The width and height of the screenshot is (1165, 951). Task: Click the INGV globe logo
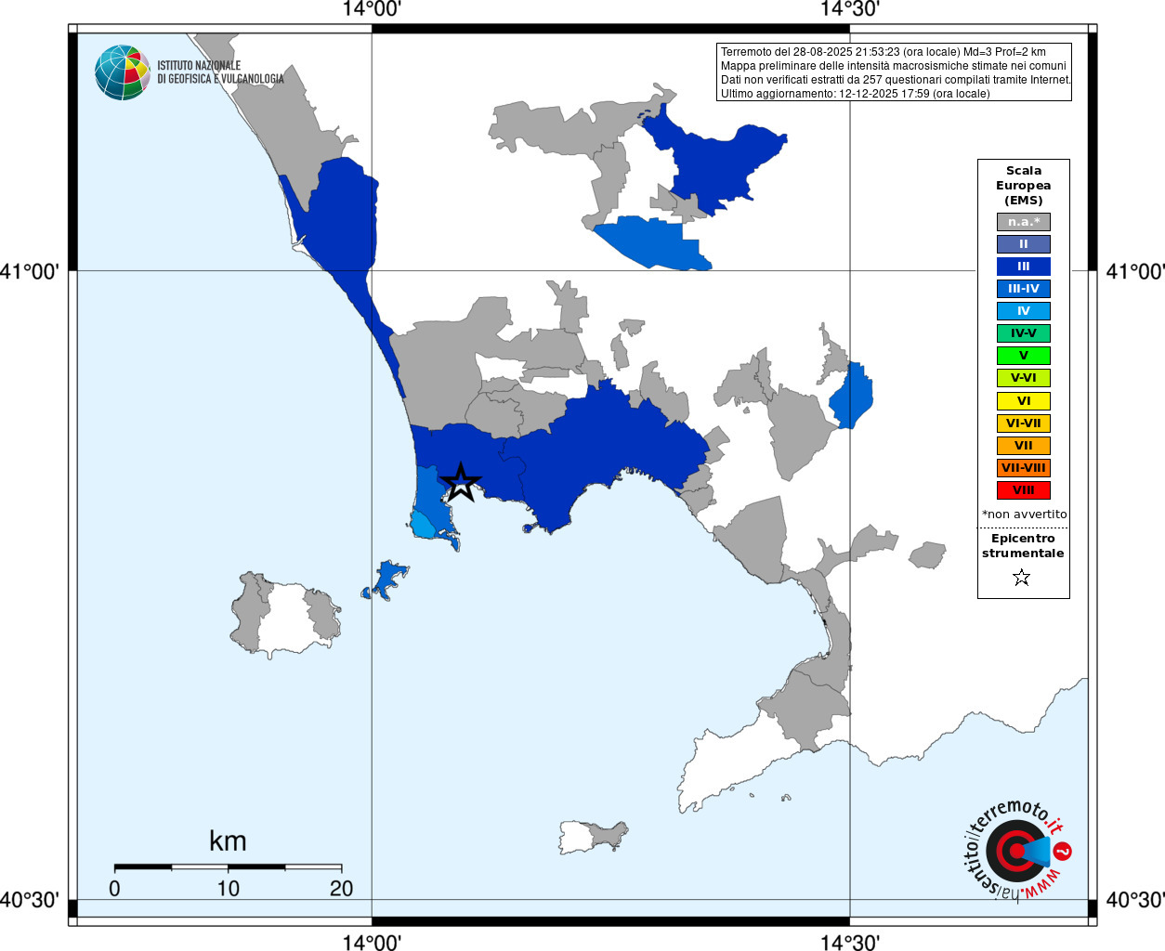(x=123, y=72)
